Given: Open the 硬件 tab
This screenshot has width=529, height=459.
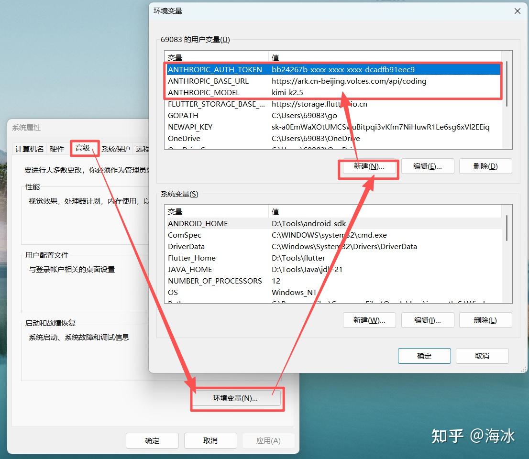Looking at the screenshot, I should pyautogui.click(x=56, y=149).
